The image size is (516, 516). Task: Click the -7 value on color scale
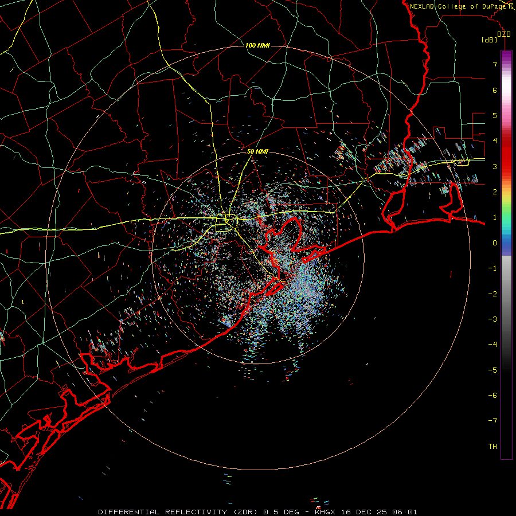pos(492,421)
